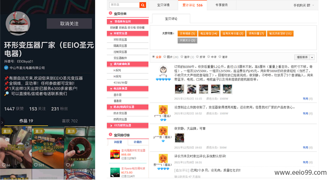Choose the 好评 radio filter

tap(198, 57)
